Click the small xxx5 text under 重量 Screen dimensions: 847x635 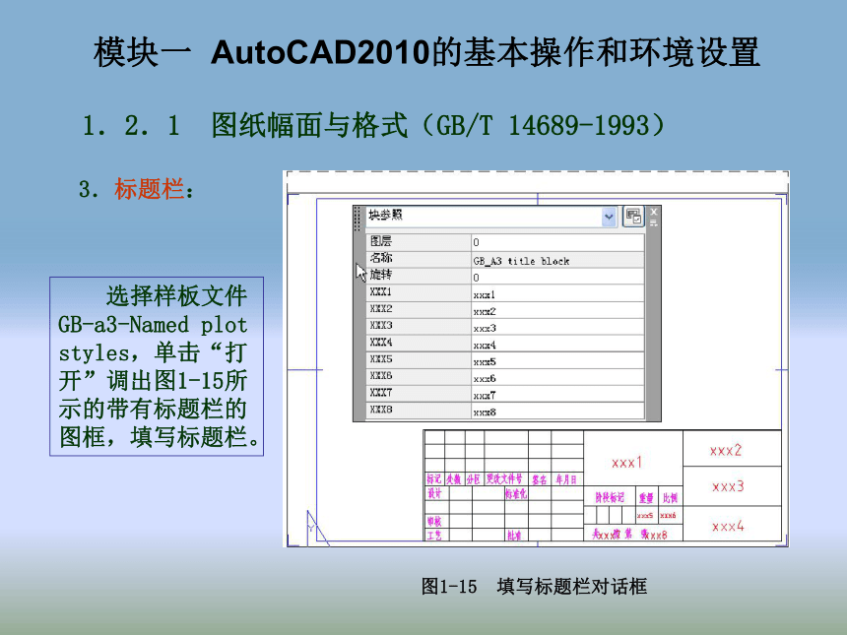(x=645, y=516)
